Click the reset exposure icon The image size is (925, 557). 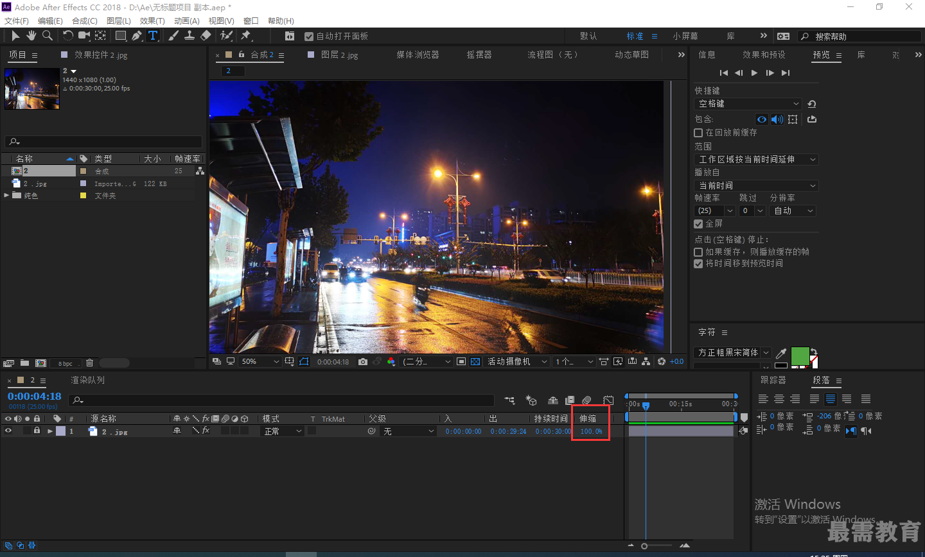pyautogui.click(x=662, y=362)
